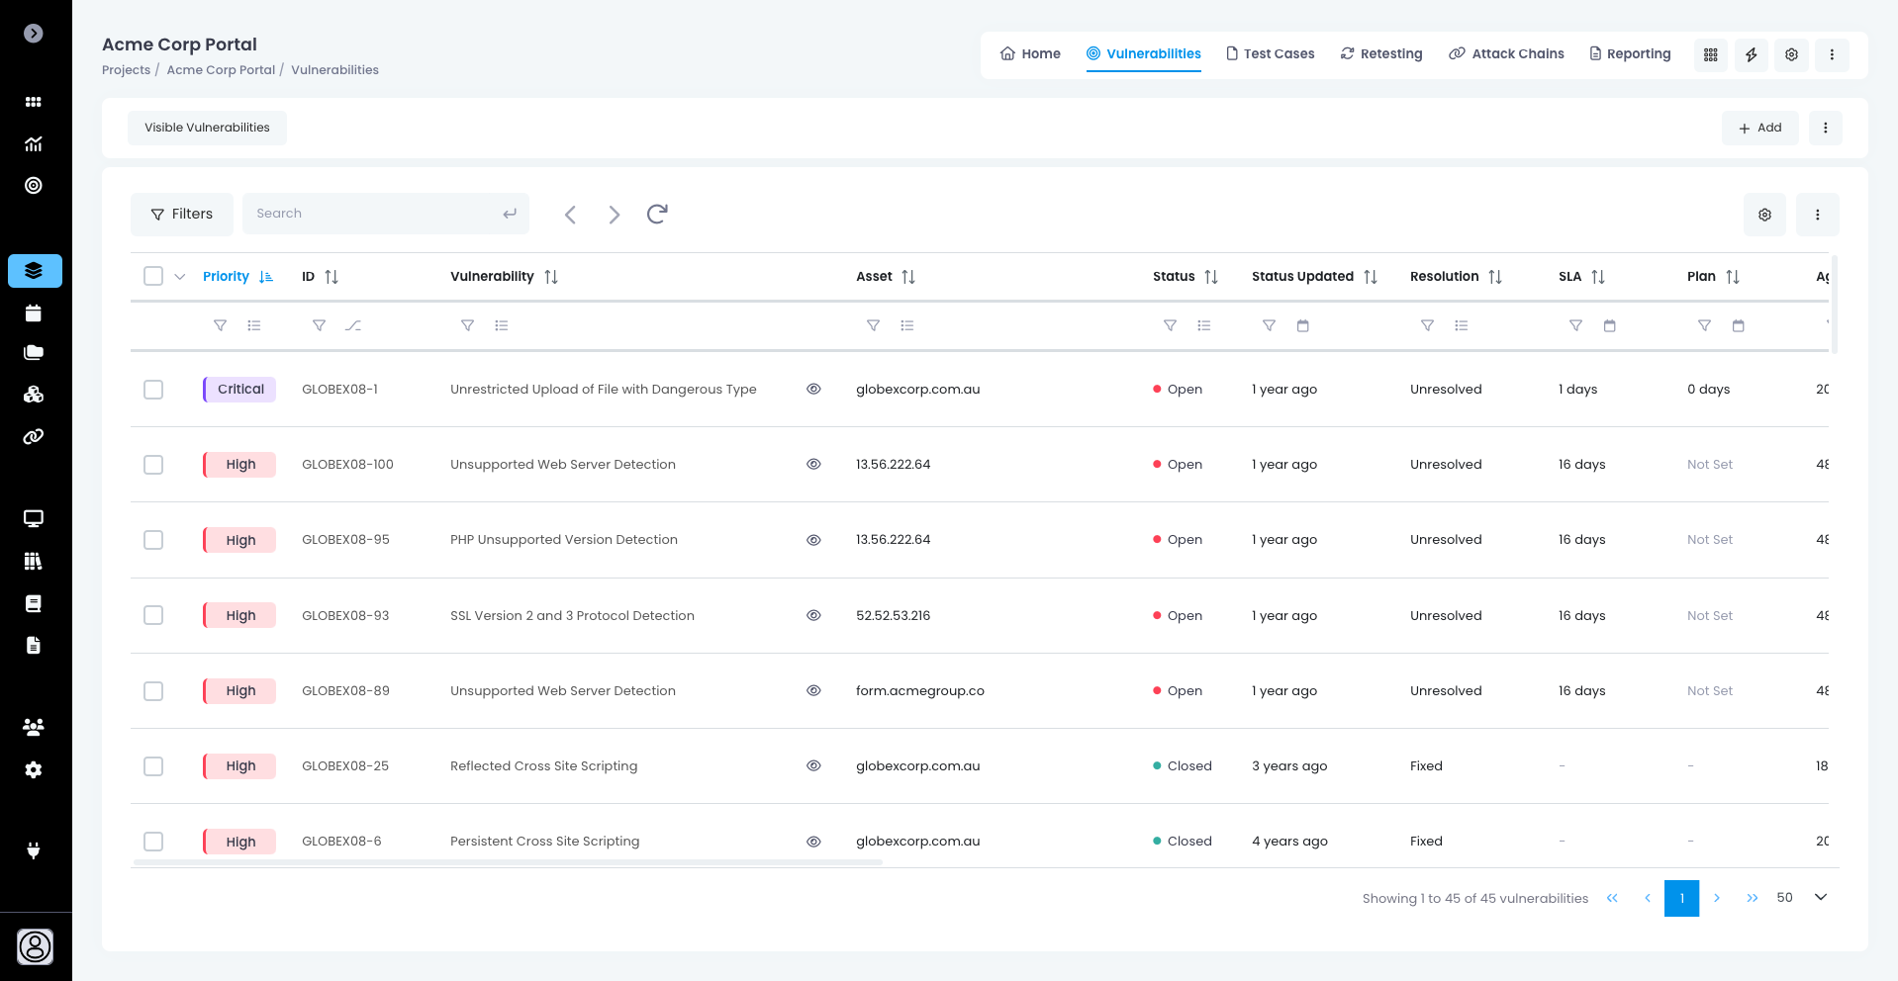Open the lightning bolt quick actions icon

1751,54
